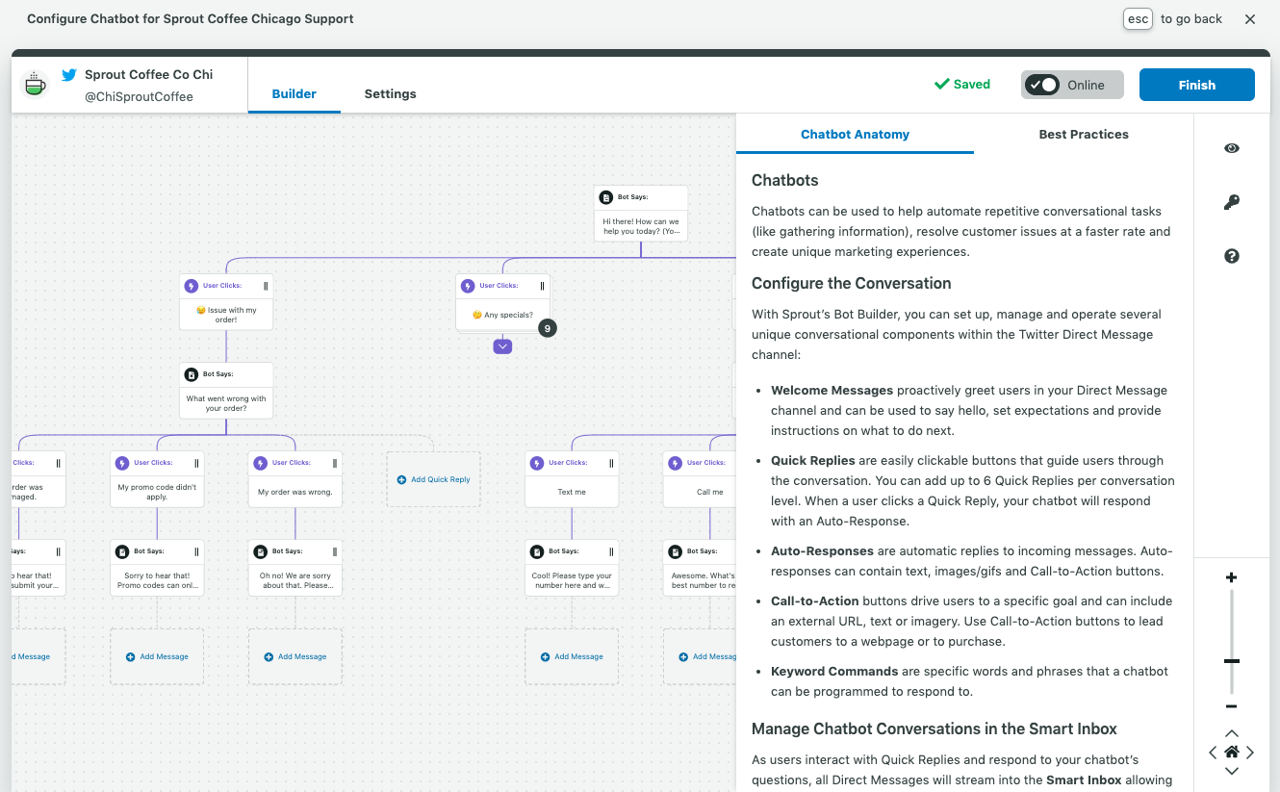Click lightning icon on 'Any specials?' node
Image resolution: width=1280 pixels, height=792 pixels.
point(468,286)
